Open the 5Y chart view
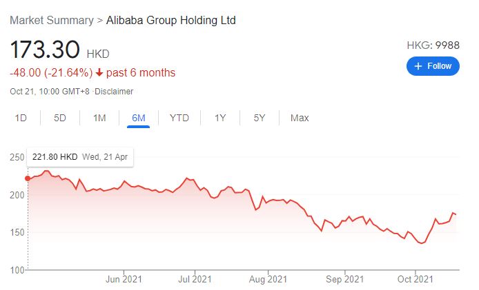Image resolution: width=479 pixels, height=290 pixels. (x=260, y=118)
